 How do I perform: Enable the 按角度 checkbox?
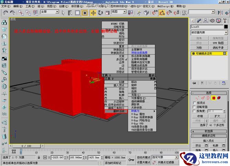click(x=195, y=111)
